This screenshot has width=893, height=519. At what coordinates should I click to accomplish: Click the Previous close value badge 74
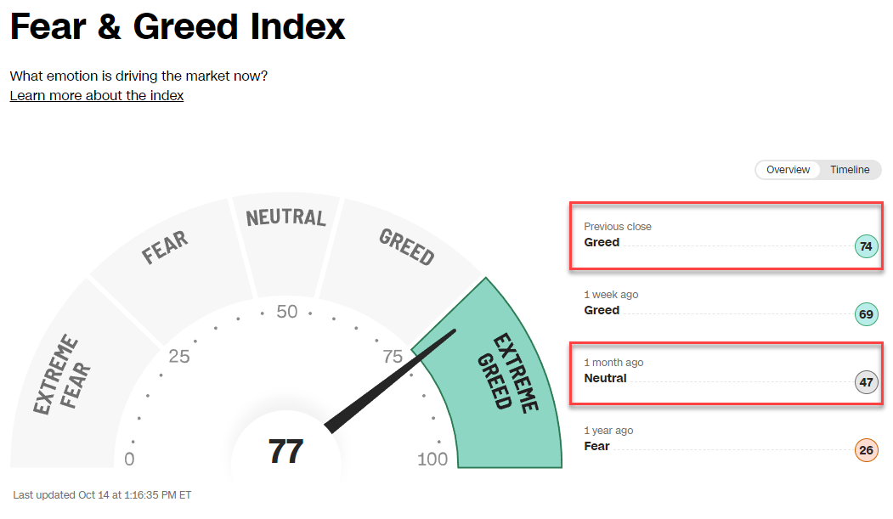point(866,247)
